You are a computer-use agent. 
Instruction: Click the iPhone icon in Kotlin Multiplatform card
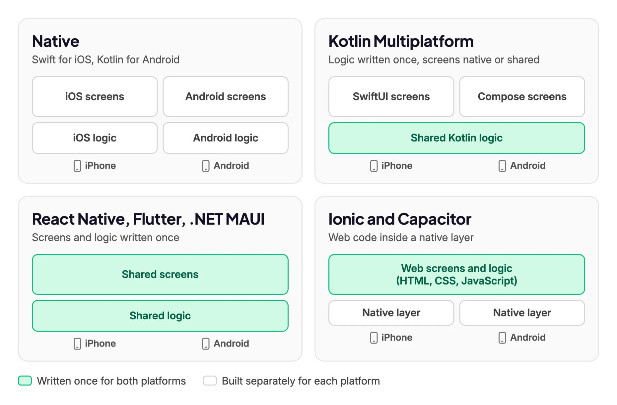tap(374, 166)
